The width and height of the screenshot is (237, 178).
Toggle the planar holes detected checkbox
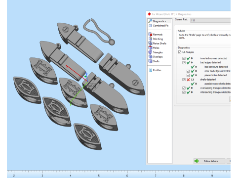click(188, 75)
